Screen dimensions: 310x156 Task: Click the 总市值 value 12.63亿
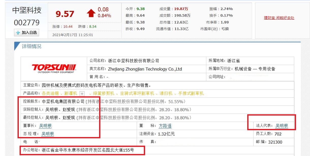point(181,22)
